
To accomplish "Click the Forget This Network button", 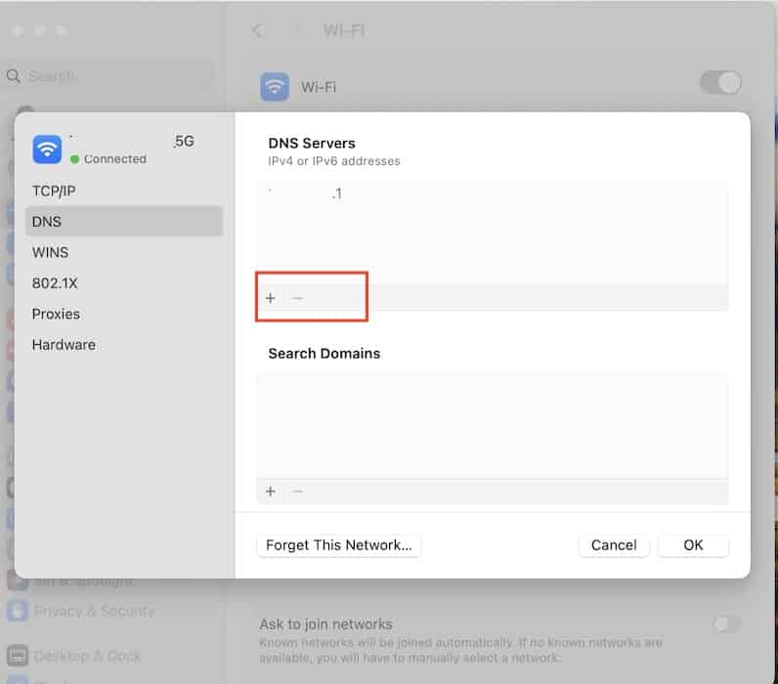I will pyautogui.click(x=339, y=545).
